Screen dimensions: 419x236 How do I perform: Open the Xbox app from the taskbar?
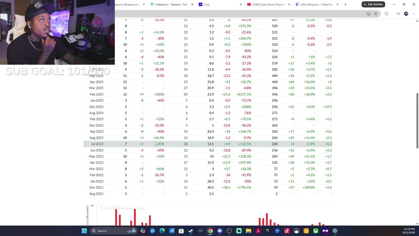point(316,231)
